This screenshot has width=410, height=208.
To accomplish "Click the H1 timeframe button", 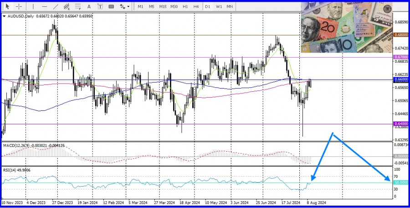I will (185, 7).
